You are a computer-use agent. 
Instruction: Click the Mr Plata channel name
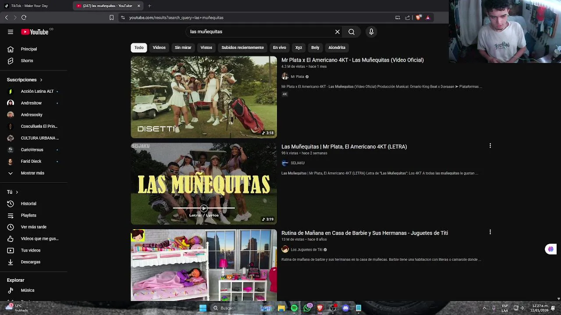pyautogui.click(x=297, y=77)
